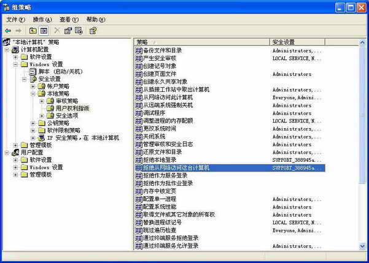Image resolution: width=369 pixels, height=263 pixels.
Task: Click the Help toolbar icon
Action: tap(93, 30)
